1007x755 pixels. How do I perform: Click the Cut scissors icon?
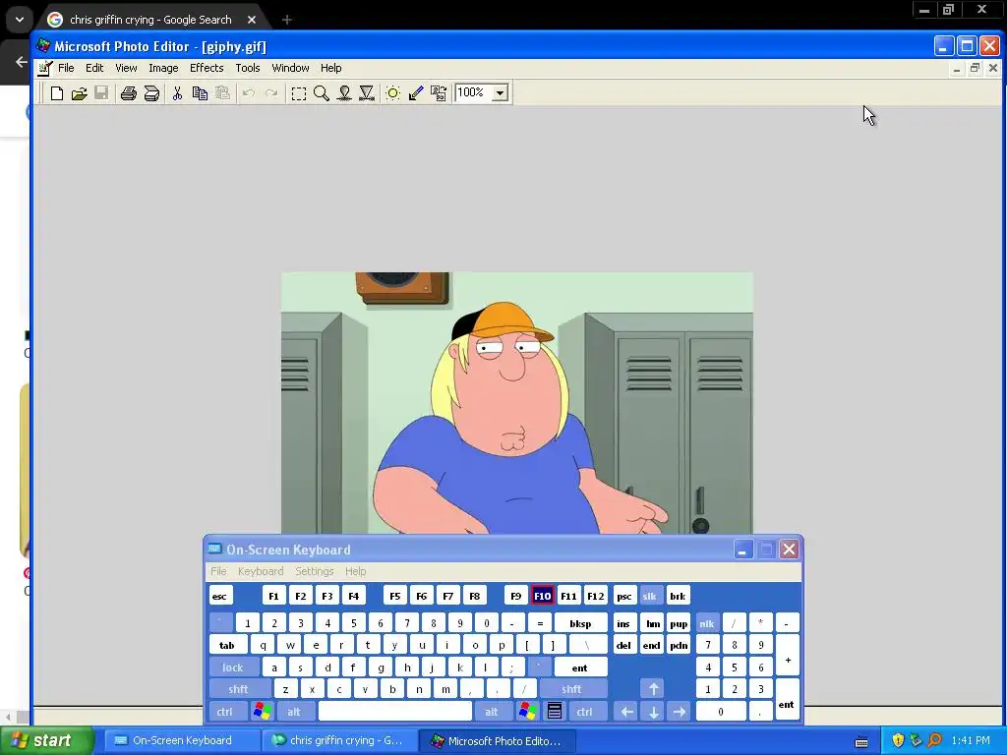tap(177, 93)
